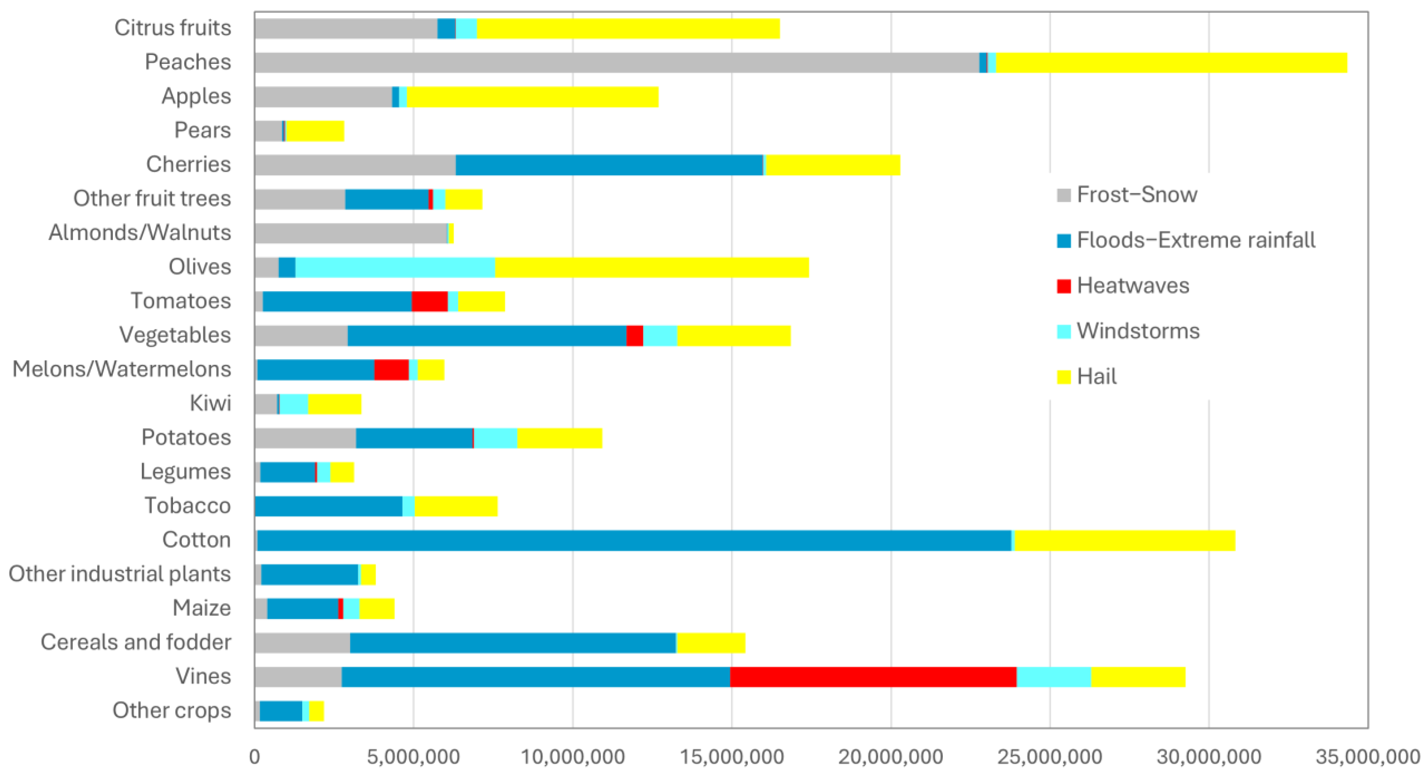The width and height of the screenshot is (1427, 778).
Task: Click the Frost-Snow gray legend swatch
Action: (x=1064, y=195)
